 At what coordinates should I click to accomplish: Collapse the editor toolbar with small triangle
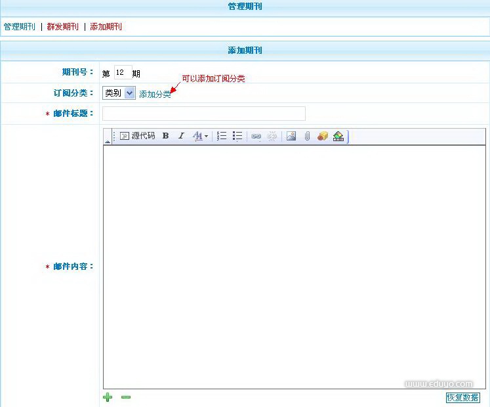107,141
